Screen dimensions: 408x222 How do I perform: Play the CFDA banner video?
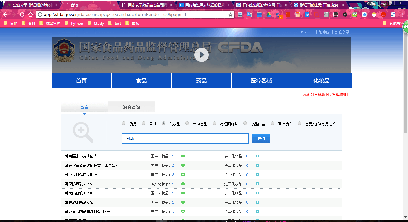click(x=202, y=55)
